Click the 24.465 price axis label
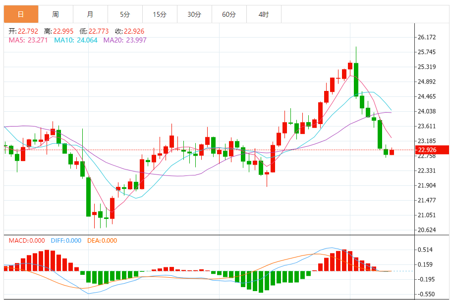451x300 pixels. coord(427,96)
